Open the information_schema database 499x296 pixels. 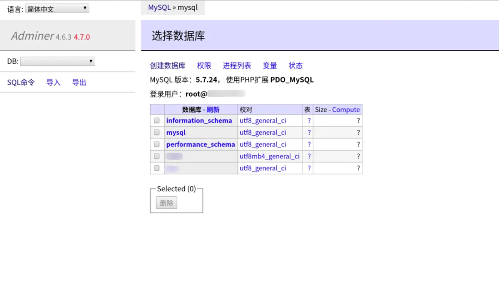[199, 121]
